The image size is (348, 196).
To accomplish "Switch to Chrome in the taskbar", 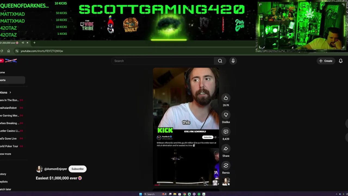I will 185,194.
